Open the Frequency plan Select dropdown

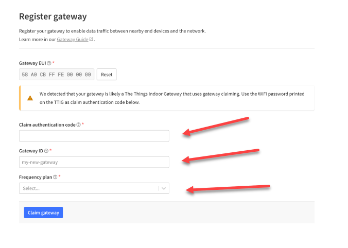click(89, 188)
